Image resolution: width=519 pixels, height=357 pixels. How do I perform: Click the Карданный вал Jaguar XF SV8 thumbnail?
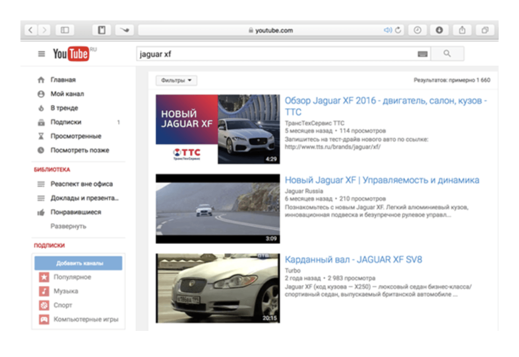click(218, 288)
